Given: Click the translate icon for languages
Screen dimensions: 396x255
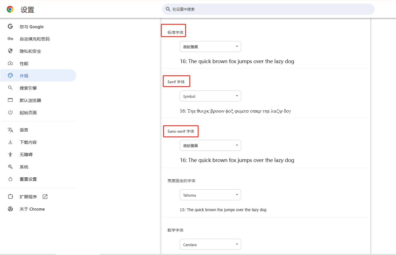Looking at the screenshot, I should coord(10,130).
